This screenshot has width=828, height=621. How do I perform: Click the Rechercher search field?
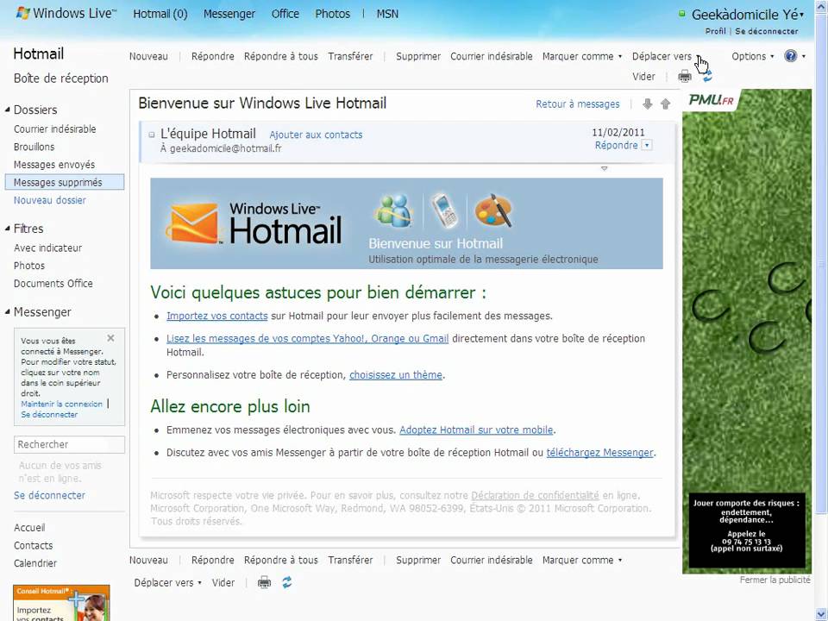(69, 445)
